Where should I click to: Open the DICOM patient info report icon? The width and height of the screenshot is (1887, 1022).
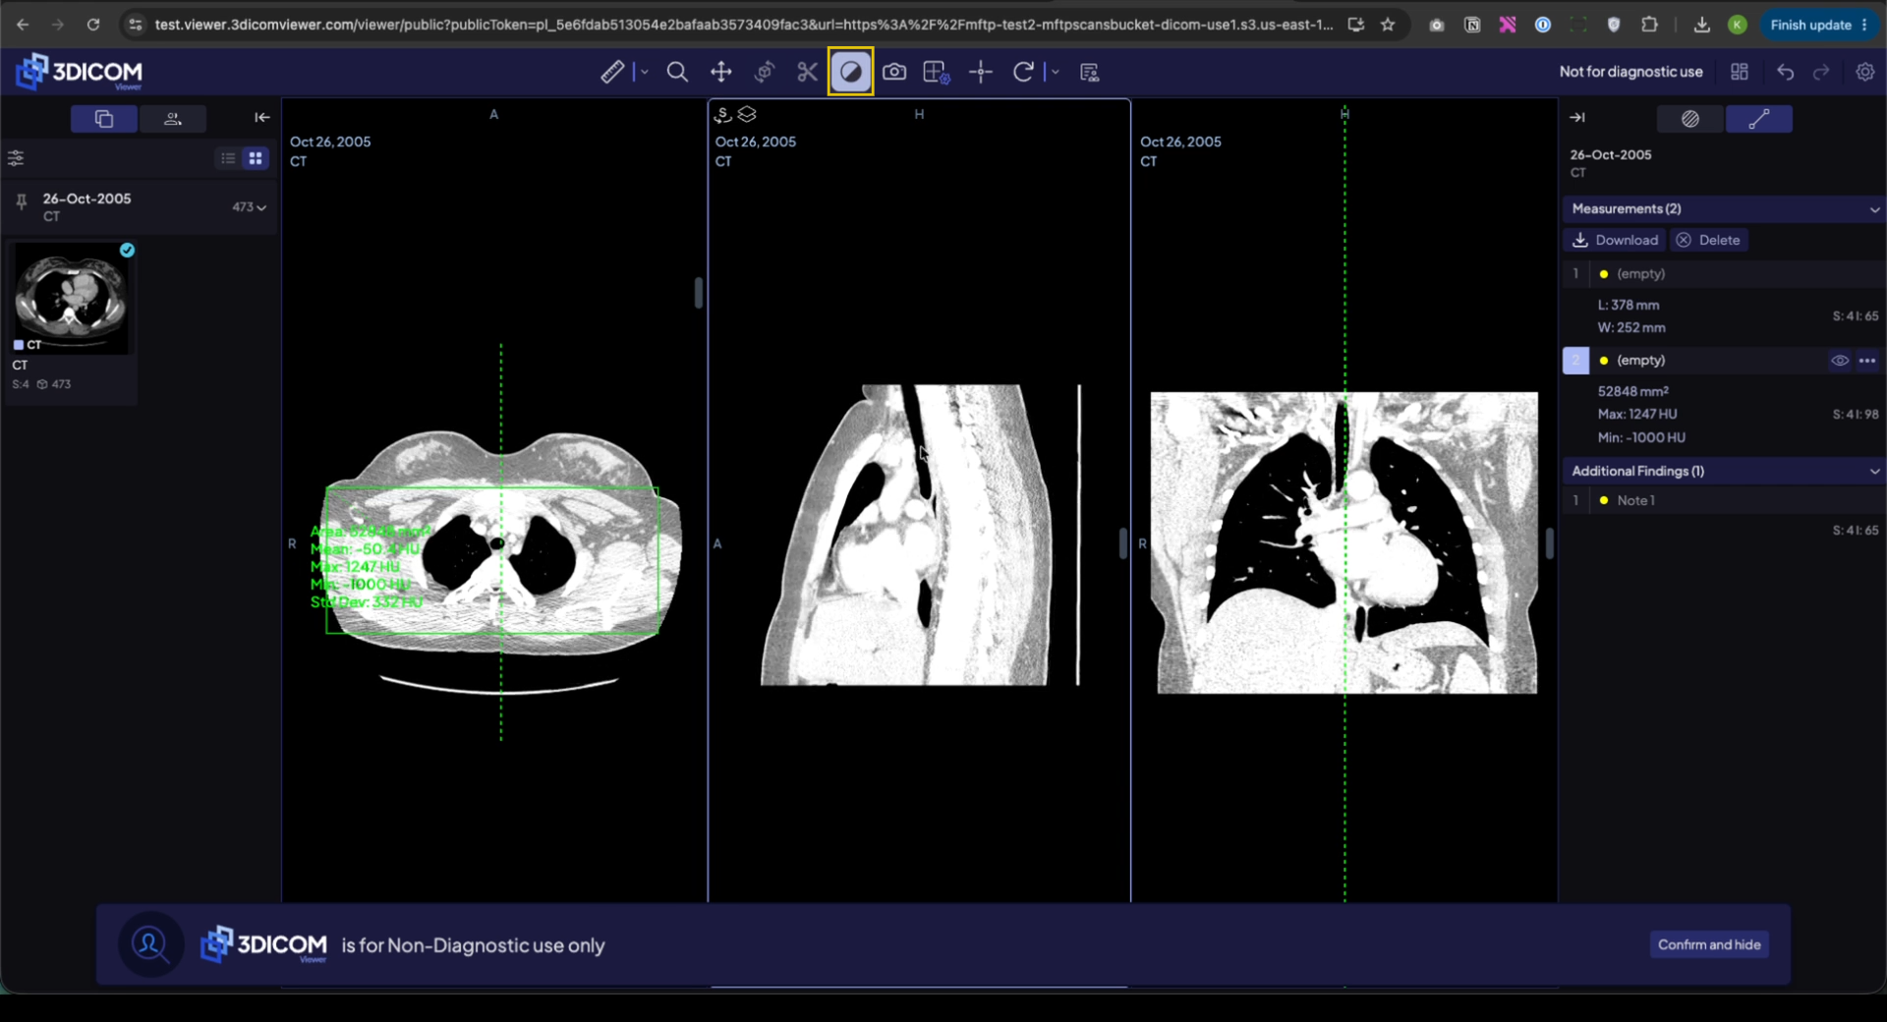(x=1089, y=72)
